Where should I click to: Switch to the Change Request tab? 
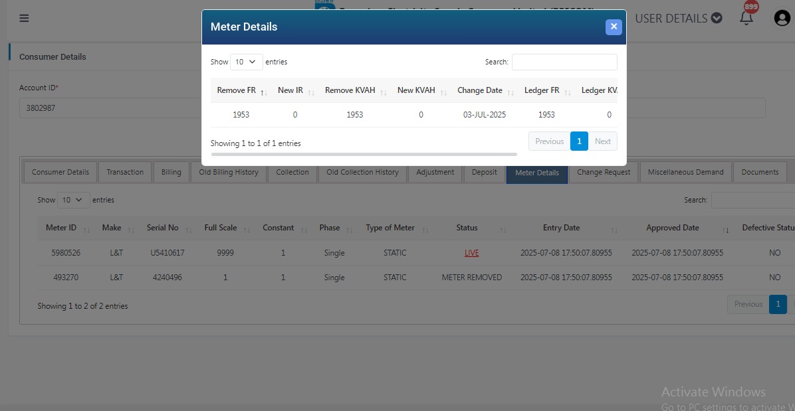click(604, 172)
